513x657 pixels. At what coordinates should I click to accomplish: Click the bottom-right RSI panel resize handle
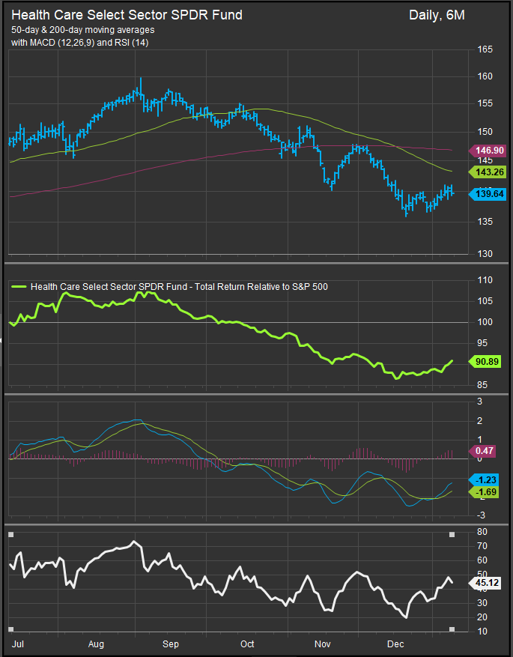pyautogui.click(x=452, y=629)
